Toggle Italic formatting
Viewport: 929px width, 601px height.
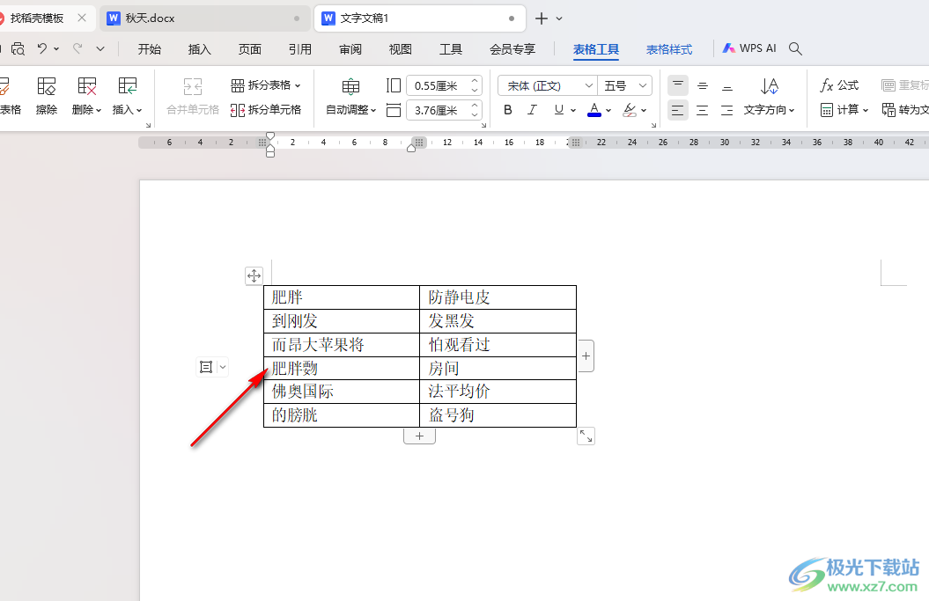(533, 109)
